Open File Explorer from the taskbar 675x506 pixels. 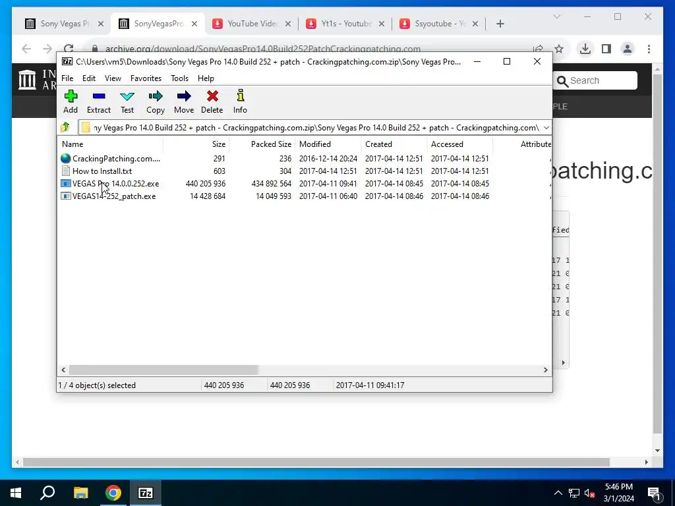tap(80, 493)
